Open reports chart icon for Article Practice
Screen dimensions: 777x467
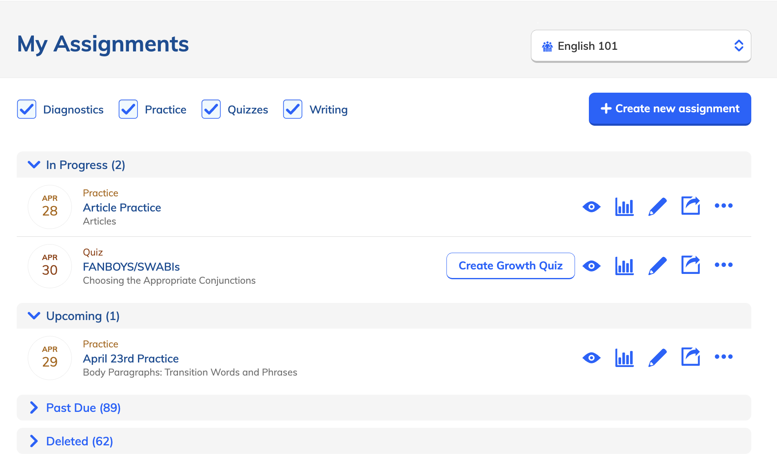point(624,207)
